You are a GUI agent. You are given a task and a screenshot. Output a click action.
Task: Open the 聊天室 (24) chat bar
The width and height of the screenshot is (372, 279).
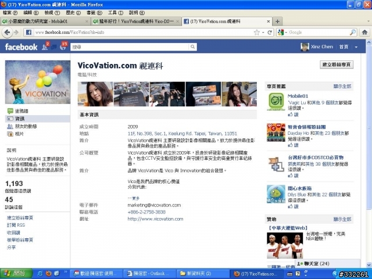tap(327, 263)
